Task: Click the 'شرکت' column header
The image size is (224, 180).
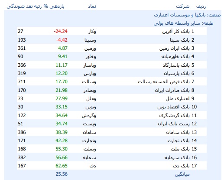Action: [183, 7]
